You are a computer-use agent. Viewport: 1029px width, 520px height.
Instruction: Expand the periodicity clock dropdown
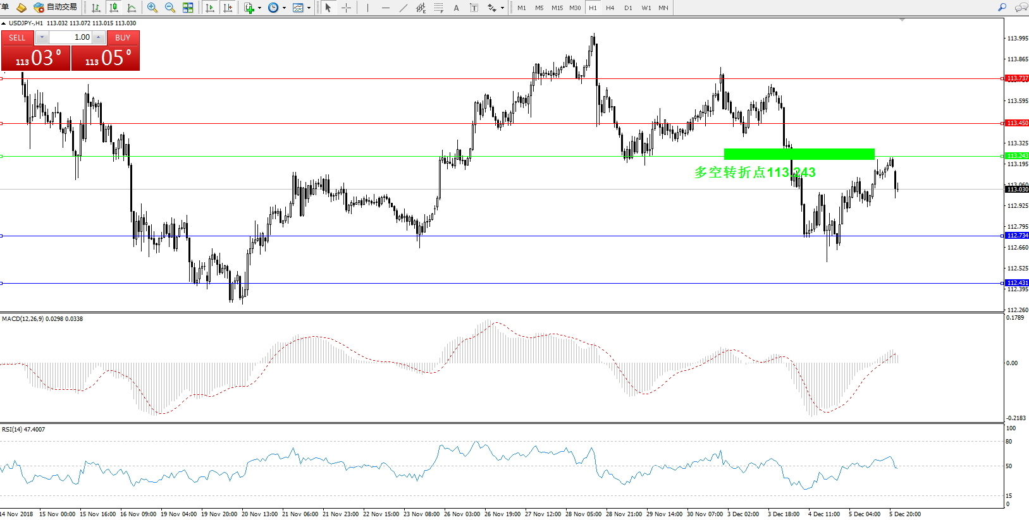(284, 8)
